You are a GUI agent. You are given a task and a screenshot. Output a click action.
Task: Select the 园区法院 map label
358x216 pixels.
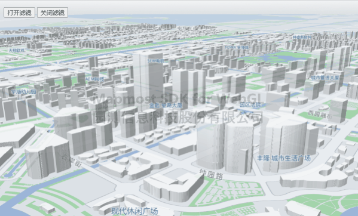250,105
